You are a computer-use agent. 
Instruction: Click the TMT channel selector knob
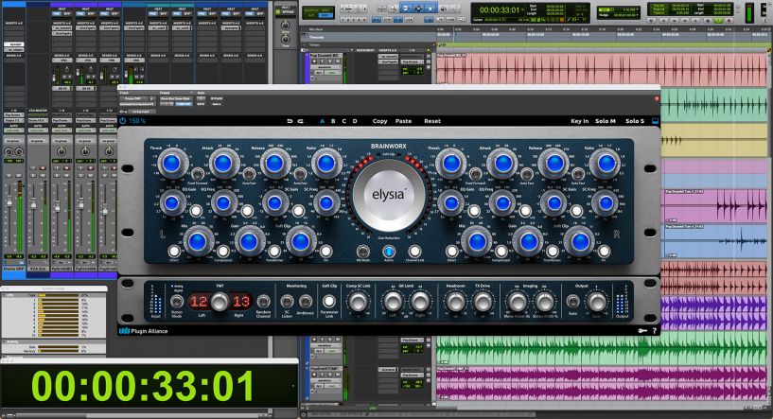pyautogui.click(x=220, y=301)
